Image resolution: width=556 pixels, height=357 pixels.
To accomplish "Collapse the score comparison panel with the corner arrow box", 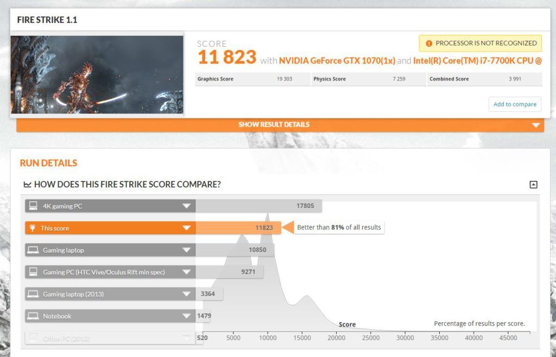I will 533,185.
